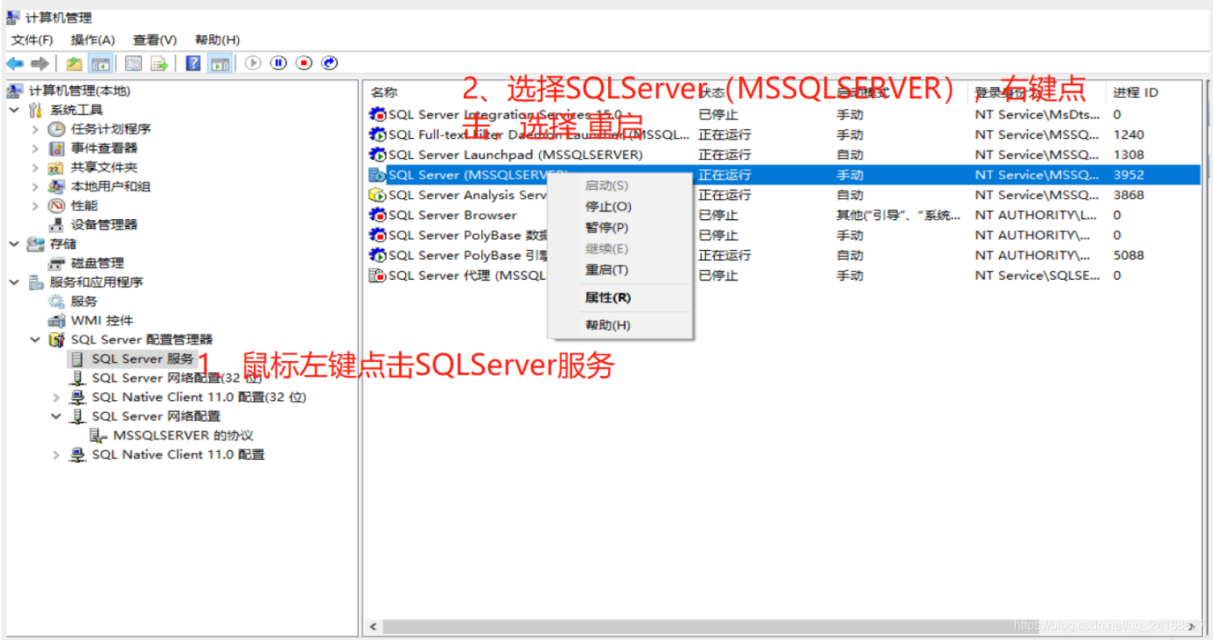The height and width of the screenshot is (640, 1213).
Task: Click the SQL Server 代理 service icon
Action: 378,276
